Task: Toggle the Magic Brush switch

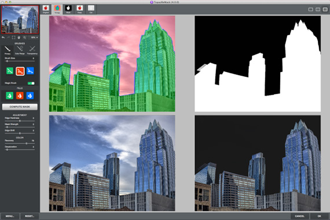Action: (31, 83)
